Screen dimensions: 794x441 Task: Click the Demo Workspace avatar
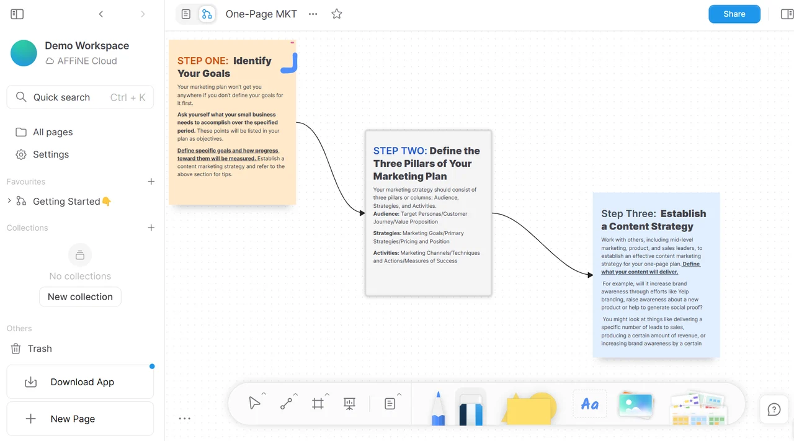tap(24, 53)
